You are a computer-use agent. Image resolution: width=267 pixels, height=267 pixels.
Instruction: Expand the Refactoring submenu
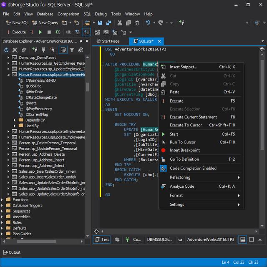pos(201,177)
